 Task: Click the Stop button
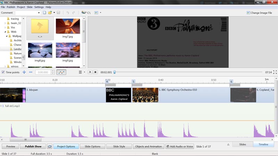point(95,72)
